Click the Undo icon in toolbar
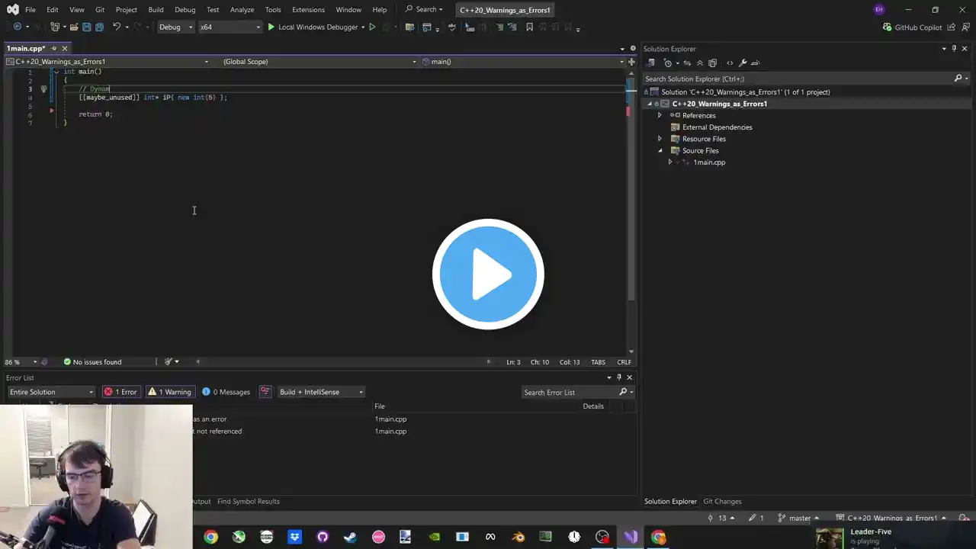This screenshot has width=976, height=549. click(117, 27)
